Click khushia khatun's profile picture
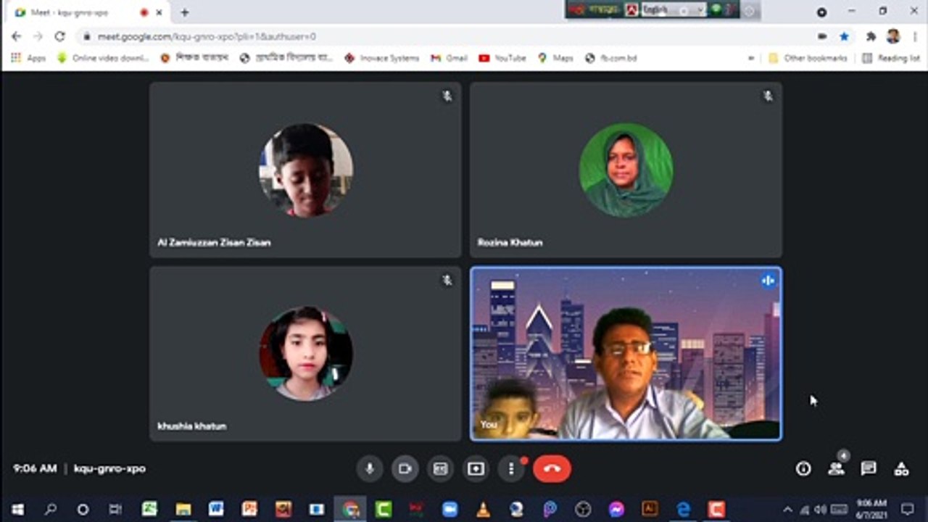 (306, 354)
